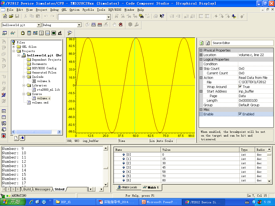Switch to the Build output tab
Viewport: 275px width, 206px height.
coord(27,189)
